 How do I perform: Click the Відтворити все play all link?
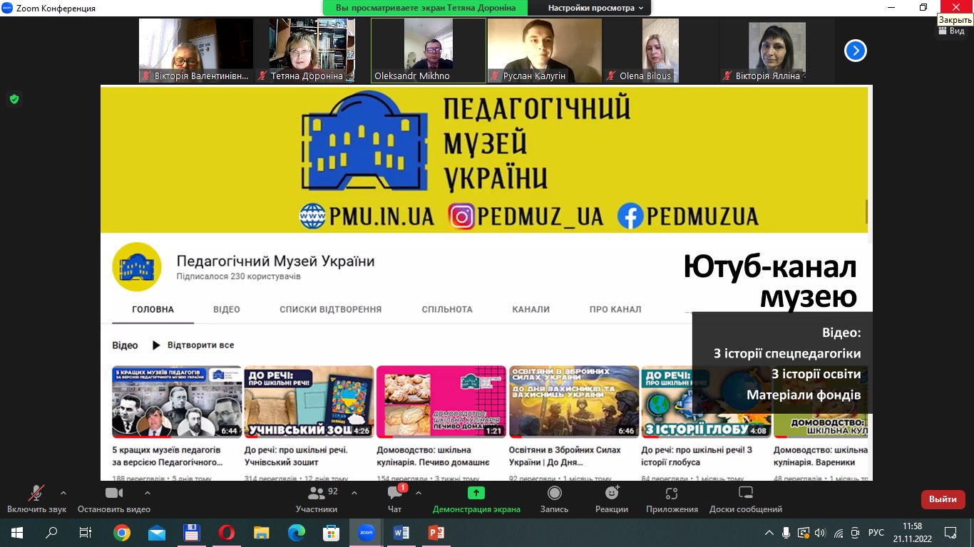pos(193,345)
